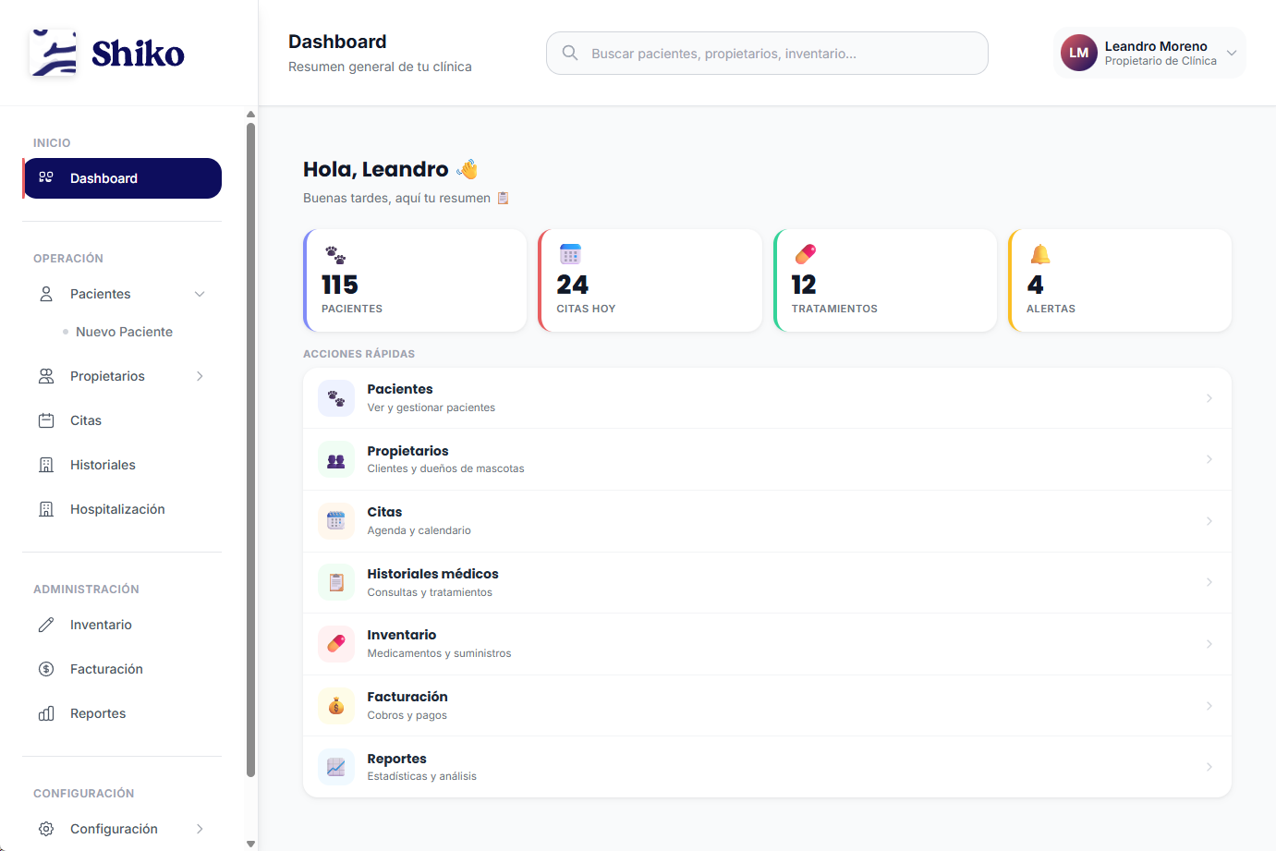Screen dimensions: 1276x851
Task: Open the Inventario quick action row
Action: [x=767, y=643]
